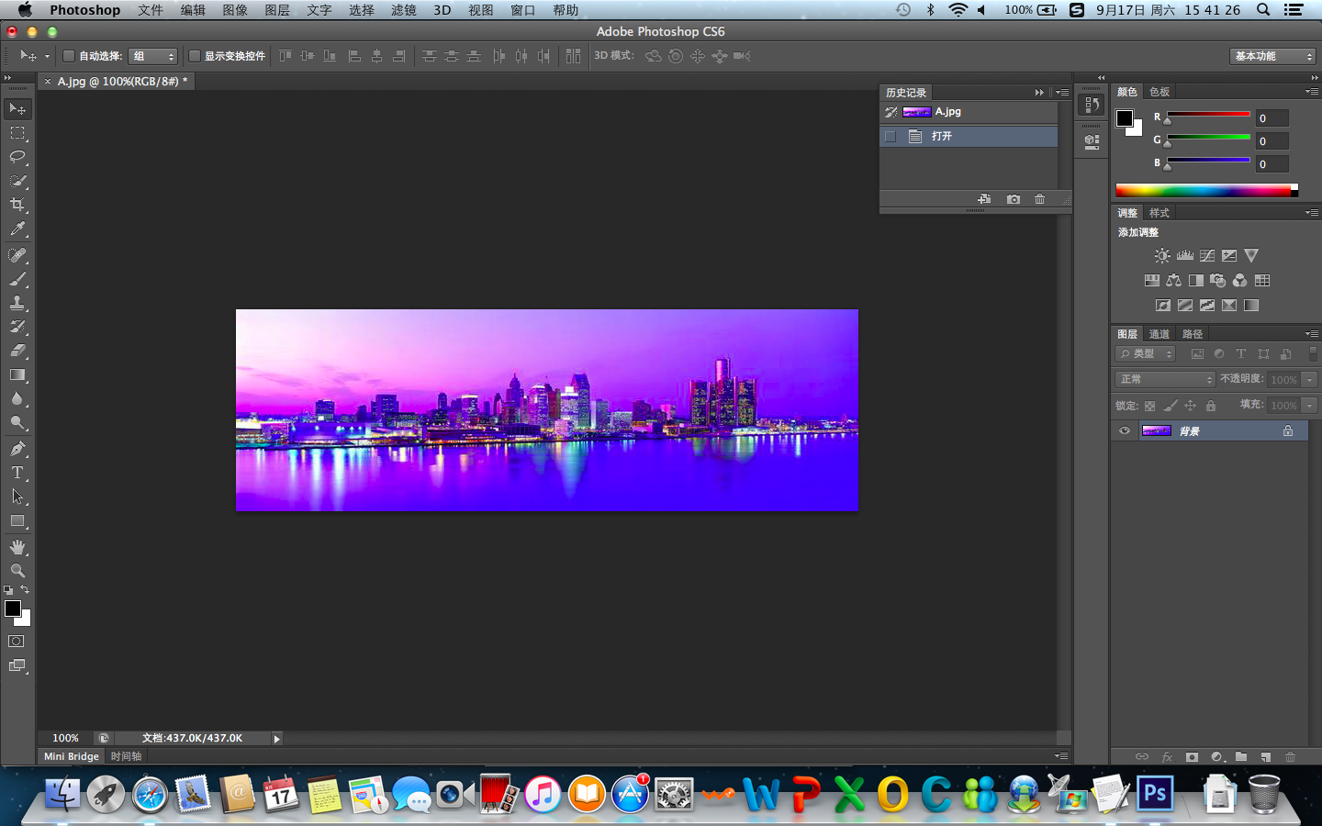1322x826 pixels.
Task: Select the Rectangle shape tool
Action: [17, 520]
